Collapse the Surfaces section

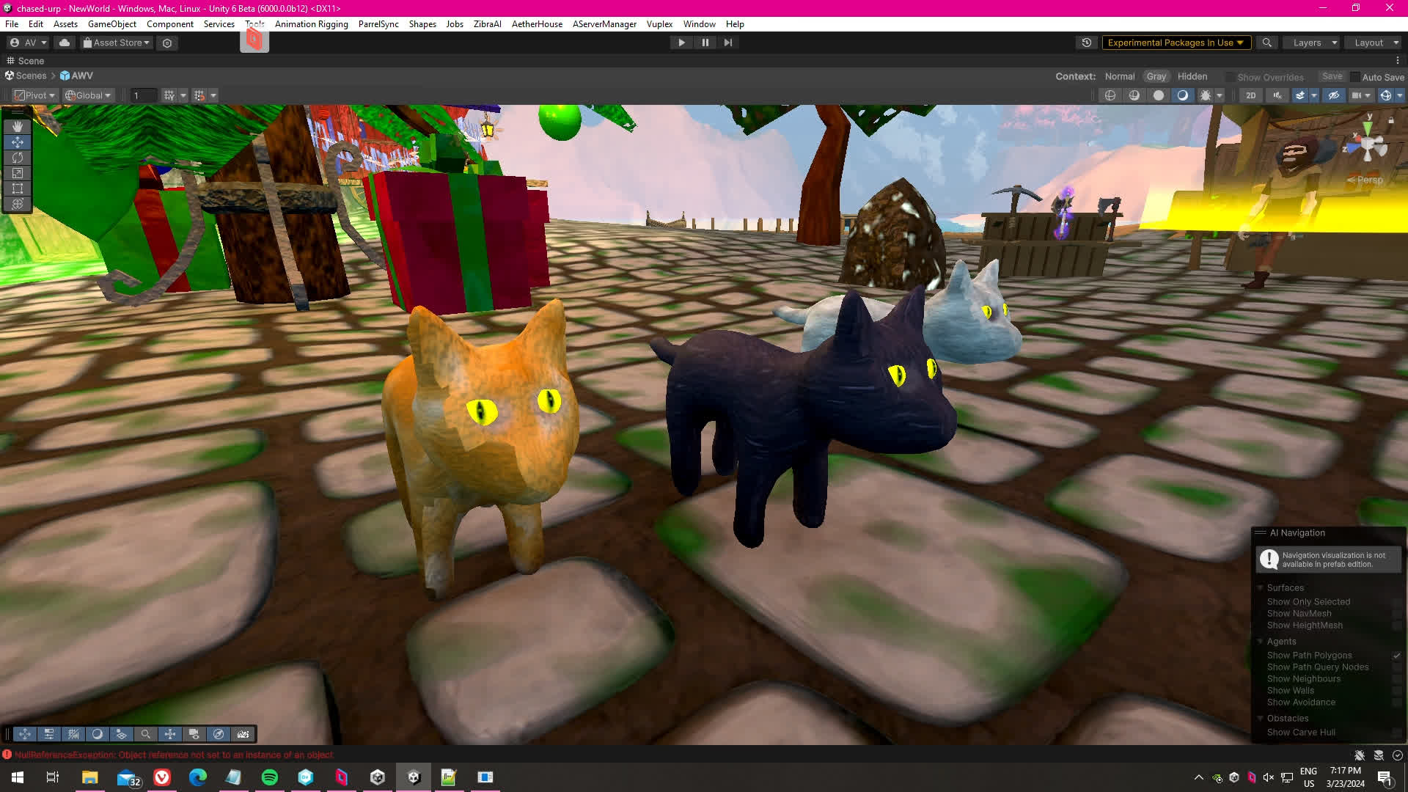click(1261, 588)
